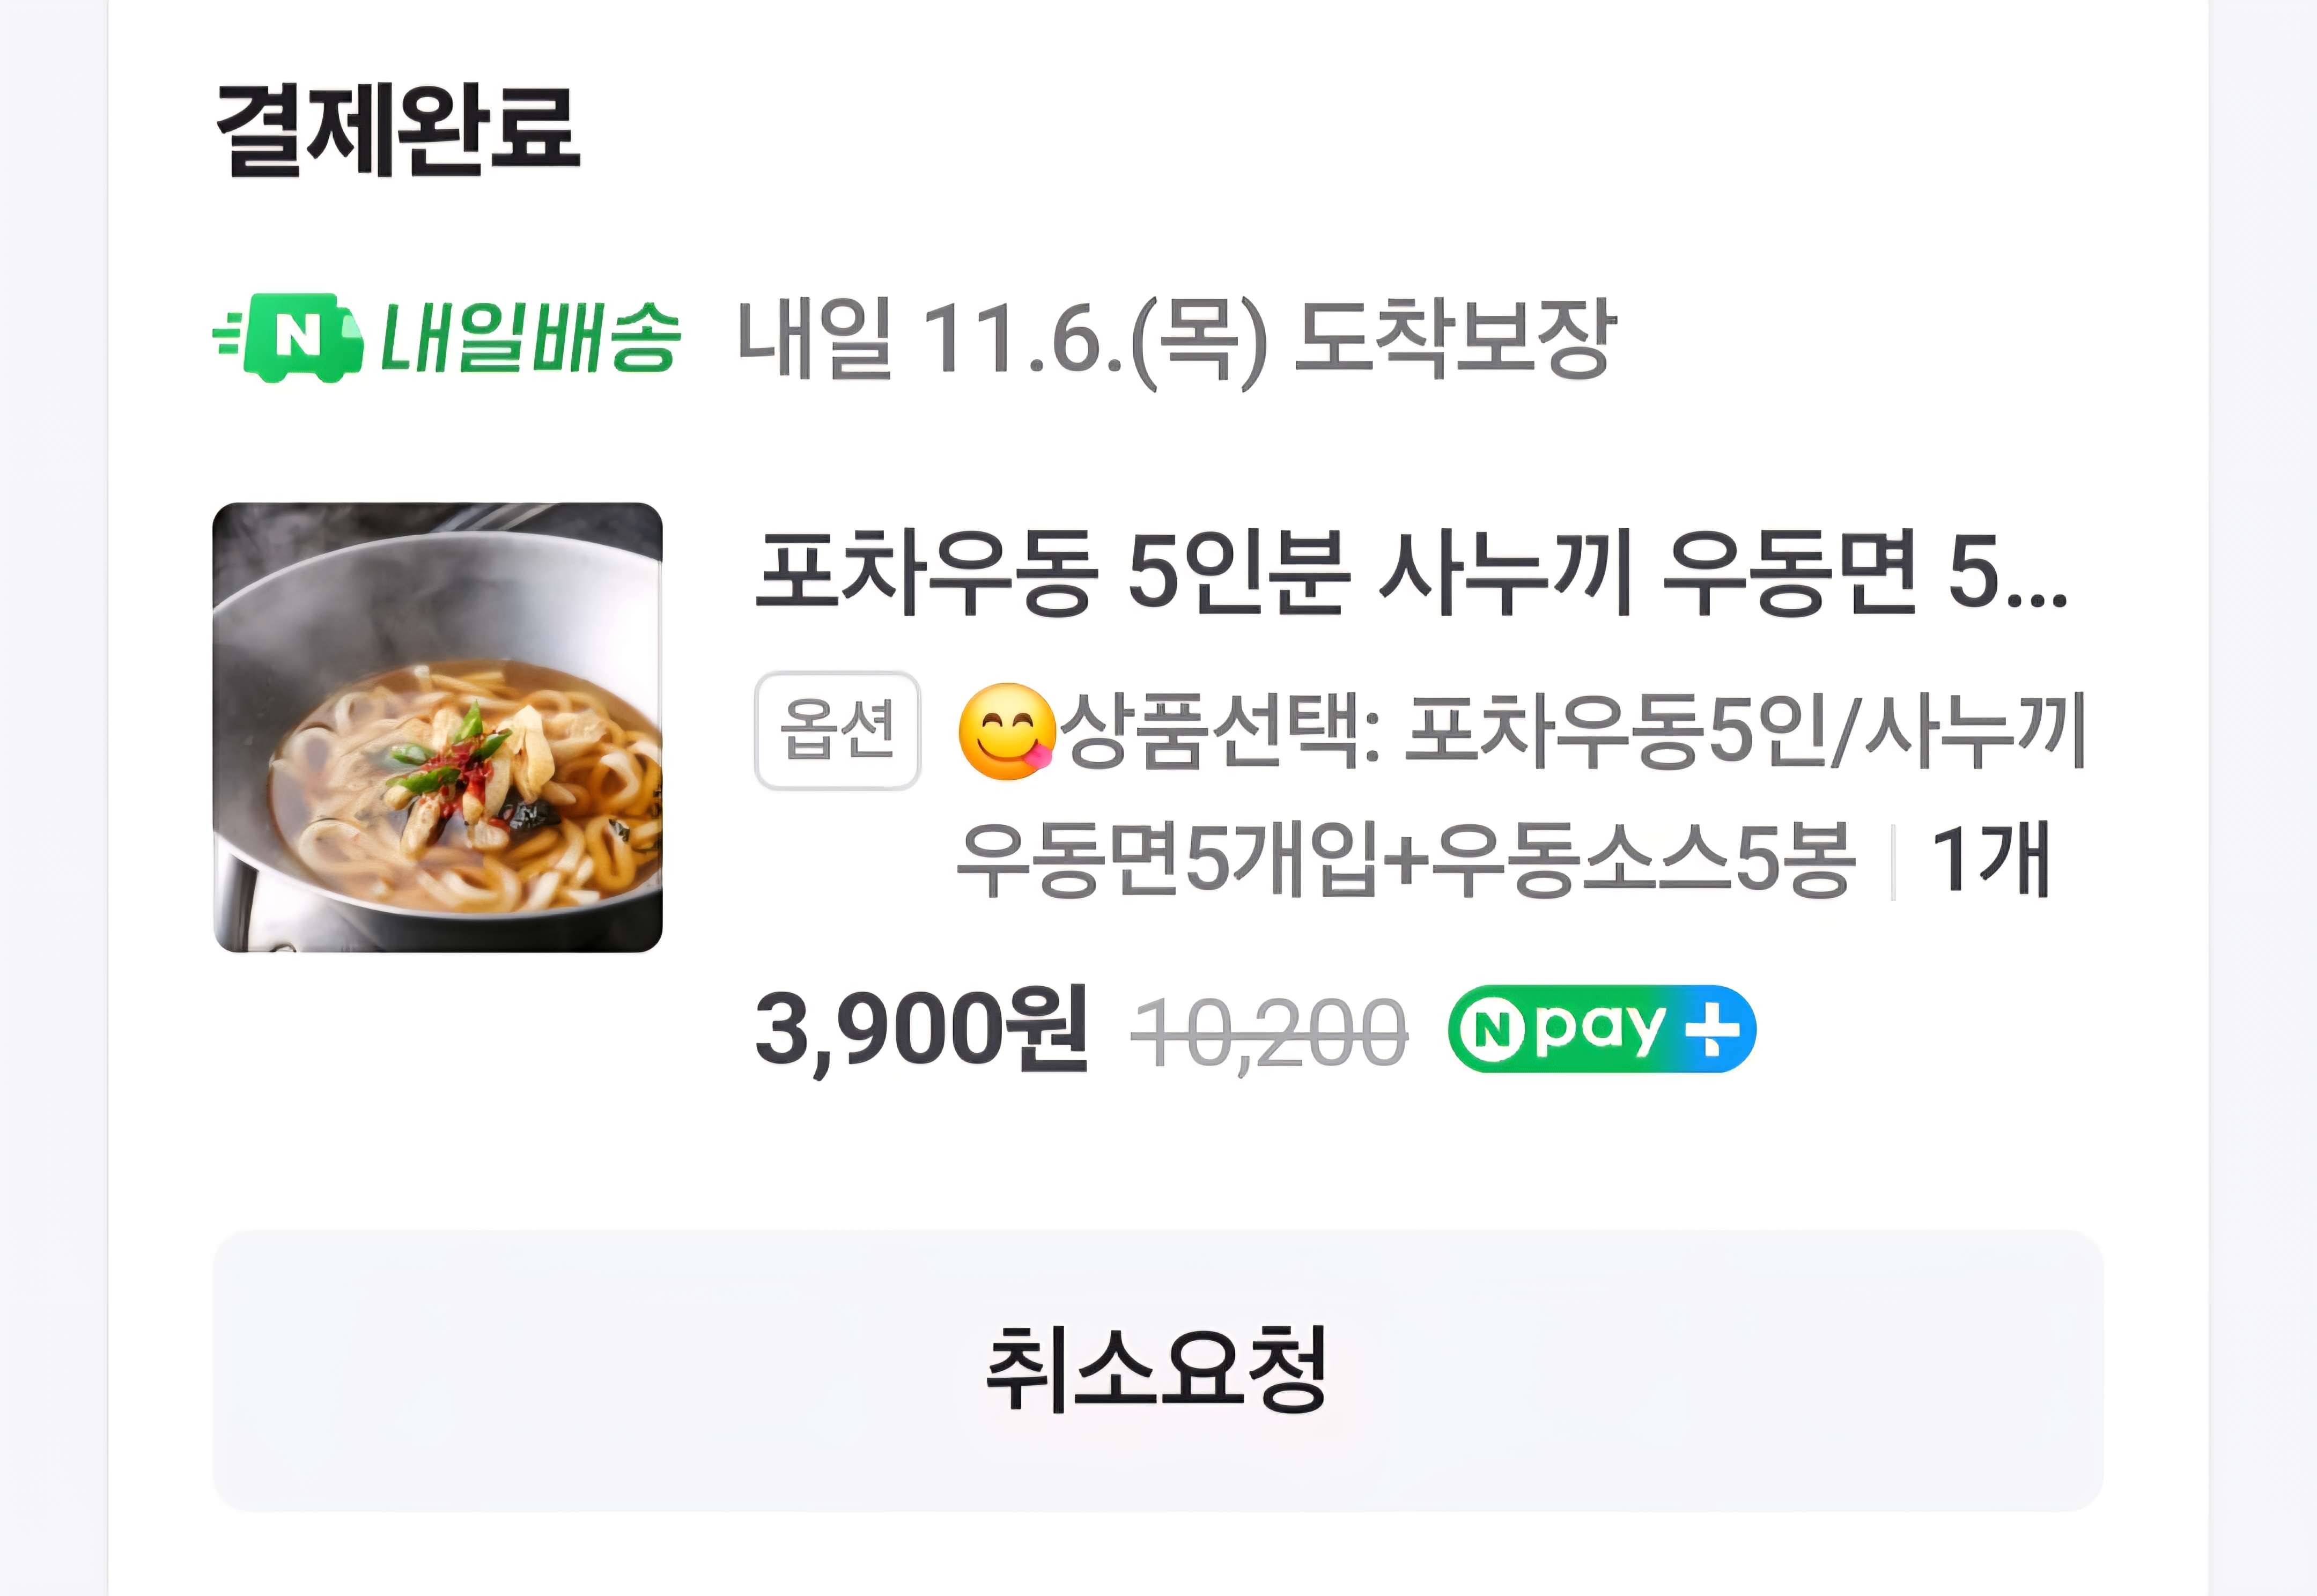Click the 취소요청 cancel request button

click(x=1158, y=1370)
